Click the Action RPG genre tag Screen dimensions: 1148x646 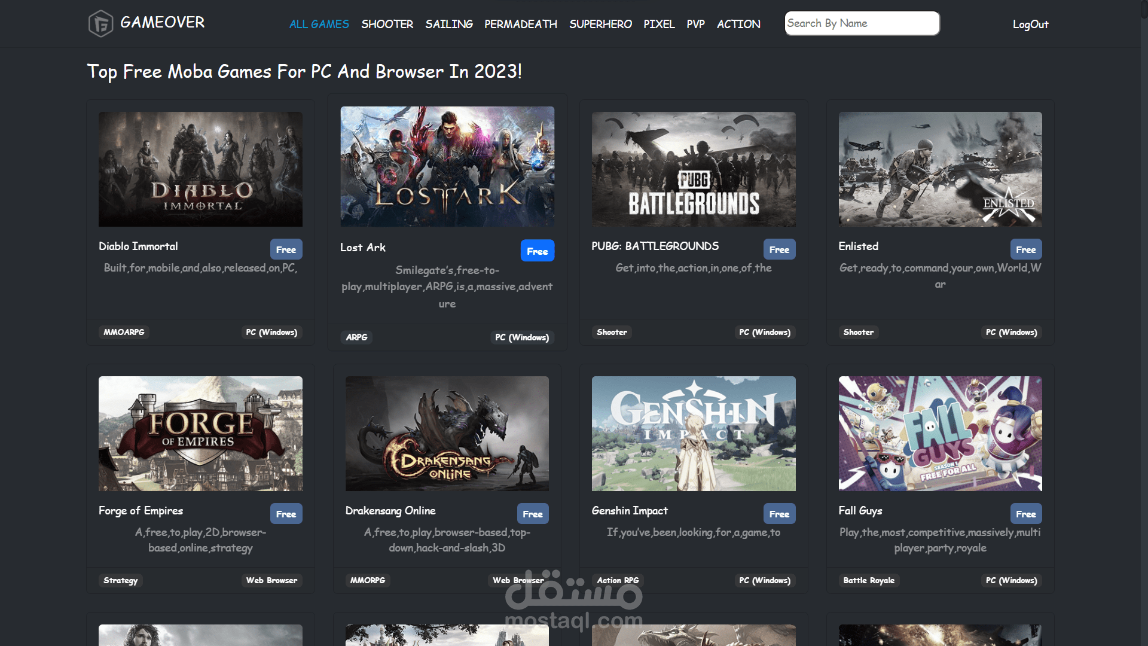[x=618, y=580]
